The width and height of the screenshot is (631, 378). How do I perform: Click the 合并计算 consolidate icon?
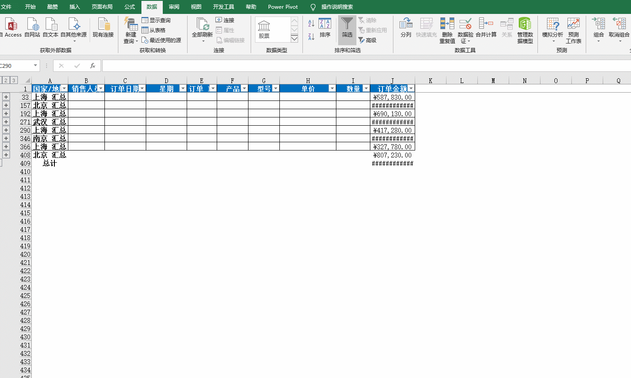[x=486, y=27]
